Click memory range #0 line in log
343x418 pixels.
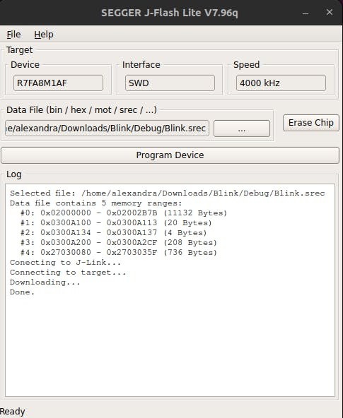click(x=124, y=213)
